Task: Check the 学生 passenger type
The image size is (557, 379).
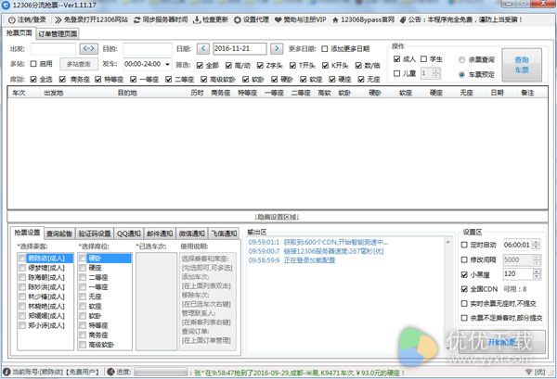Action: (423, 59)
